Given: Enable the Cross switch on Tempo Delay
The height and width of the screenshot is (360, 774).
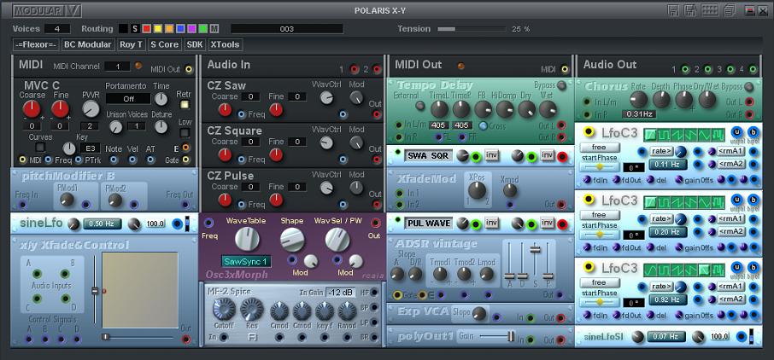Looking at the screenshot, I should [x=484, y=125].
